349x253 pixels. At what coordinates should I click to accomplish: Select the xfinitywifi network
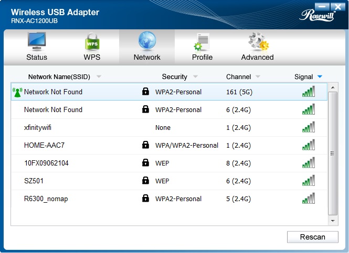169,127
